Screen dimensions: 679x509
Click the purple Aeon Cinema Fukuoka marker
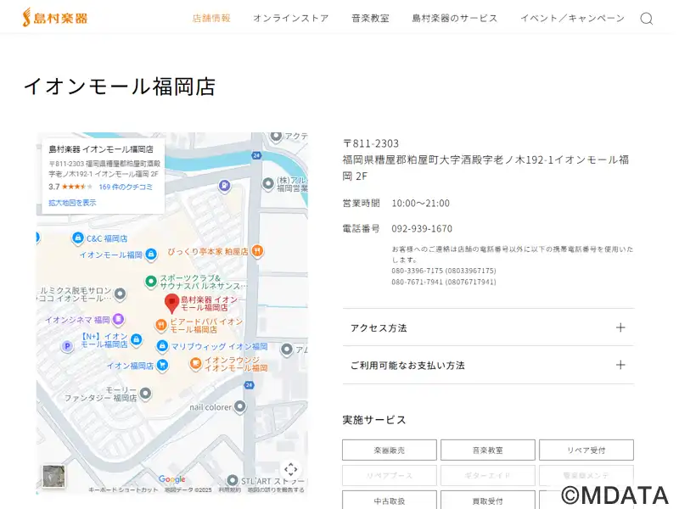coord(119,320)
